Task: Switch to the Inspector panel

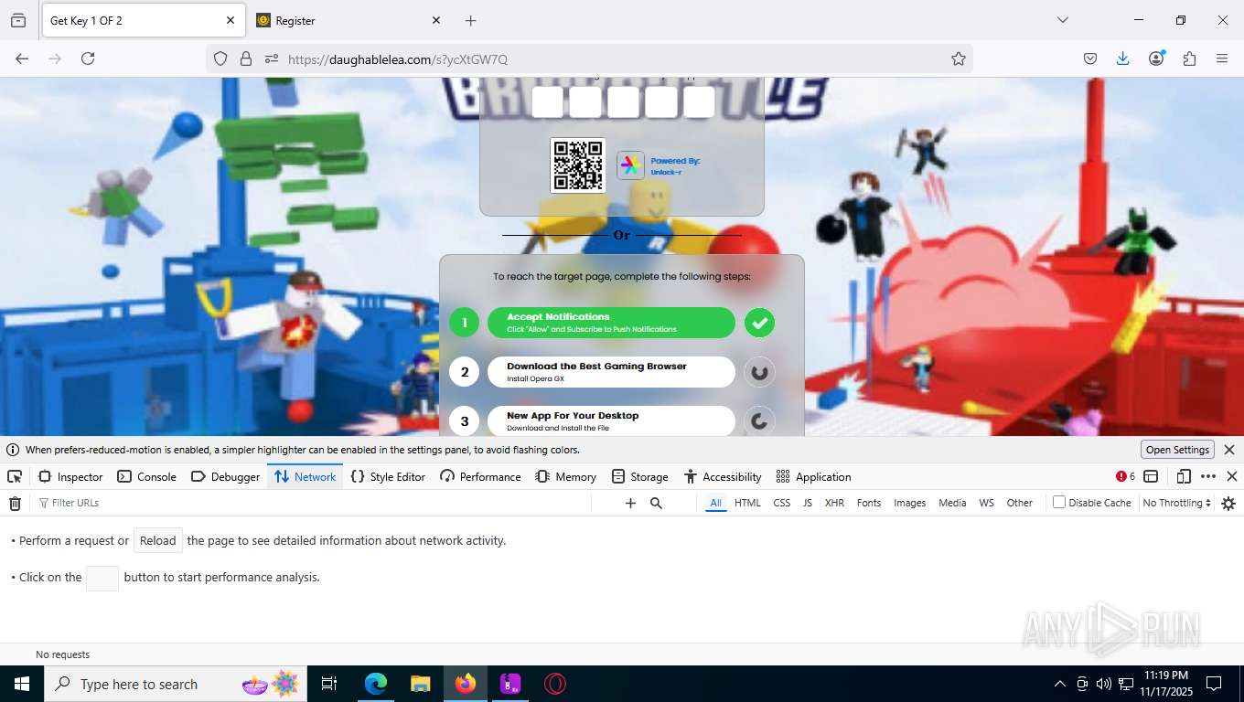Action: [x=70, y=476]
